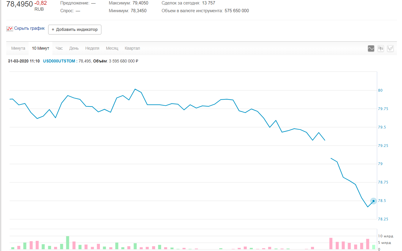Viewport: 402px width, 251px height.
Task: Select the День timeframe tab
Action: (x=74, y=48)
